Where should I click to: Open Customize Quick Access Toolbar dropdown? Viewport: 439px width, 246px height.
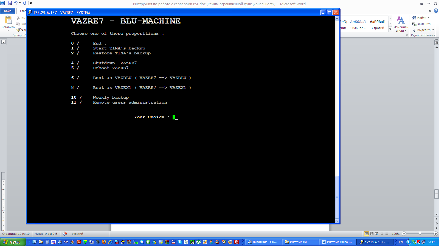pos(31,3)
